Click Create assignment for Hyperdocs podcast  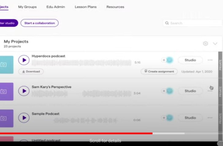point(159,71)
